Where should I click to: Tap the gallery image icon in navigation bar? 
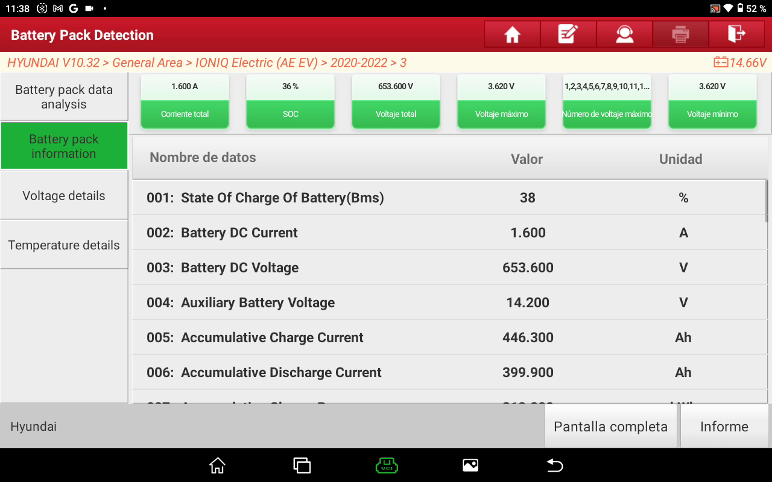(470, 465)
